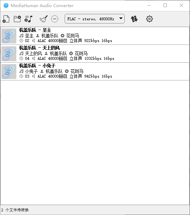Click the artist icon in the 圣主 row

tap(38, 36)
